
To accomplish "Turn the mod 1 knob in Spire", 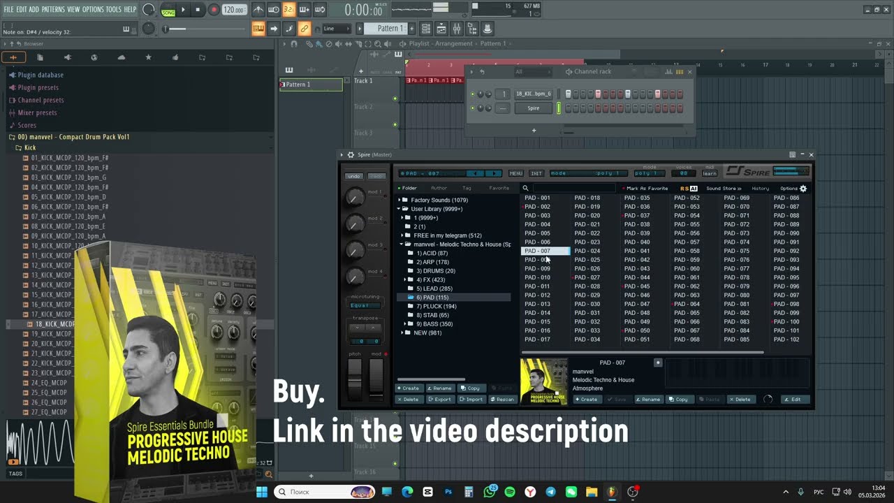I will click(355, 198).
